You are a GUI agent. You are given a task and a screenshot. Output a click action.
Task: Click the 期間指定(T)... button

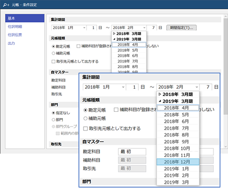181,27
